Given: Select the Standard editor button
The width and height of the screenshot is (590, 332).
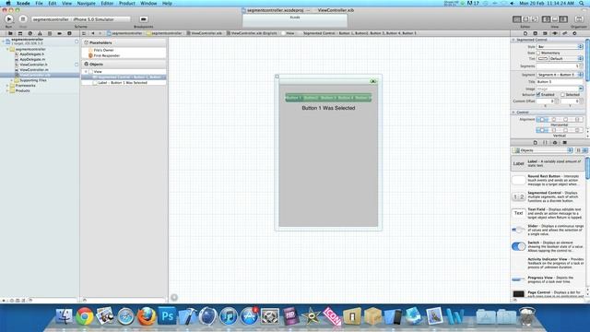Looking at the screenshot, I should pyautogui.click(x=517, y=19).
